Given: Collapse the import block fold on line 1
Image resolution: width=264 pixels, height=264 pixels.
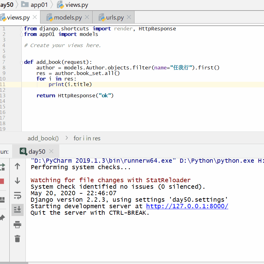Looking at the screenshot, I should 22,29.
